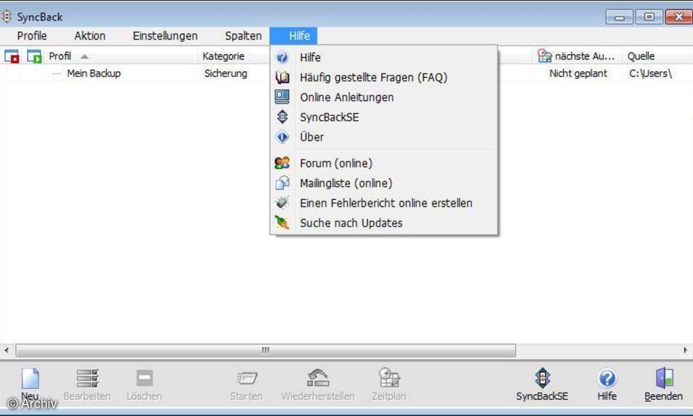
Task: Click the green run icon in column header
Action: (34, 57)
